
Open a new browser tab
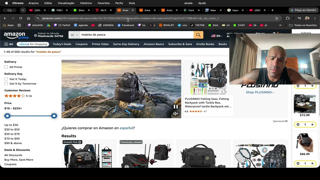[272, 10]
